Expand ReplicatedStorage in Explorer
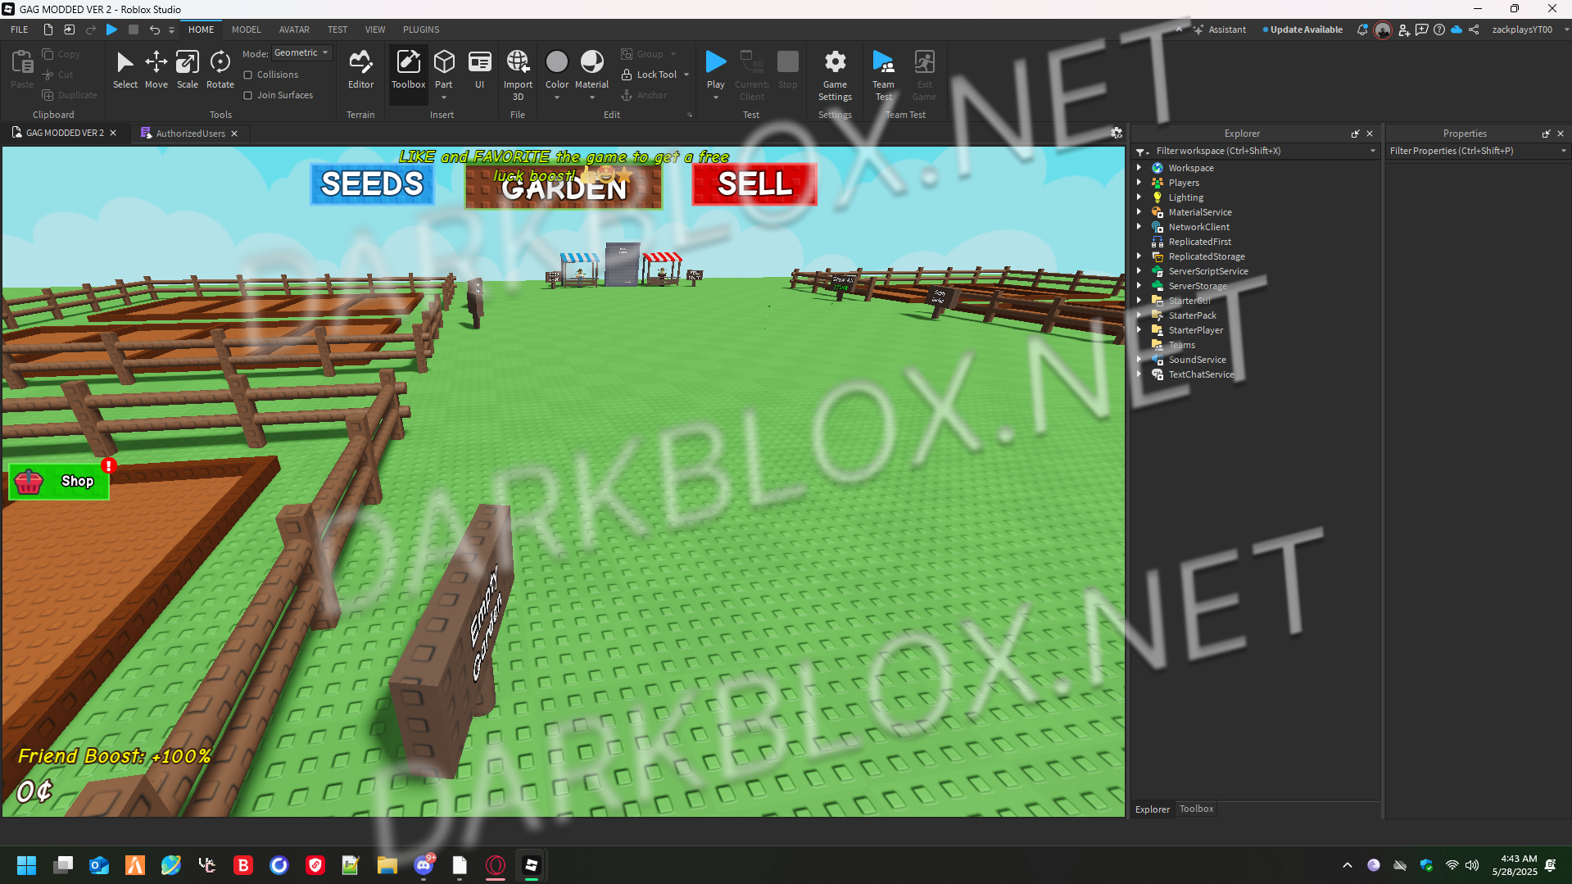Viewport: 1572px width, 884px height. (1139, 256)
